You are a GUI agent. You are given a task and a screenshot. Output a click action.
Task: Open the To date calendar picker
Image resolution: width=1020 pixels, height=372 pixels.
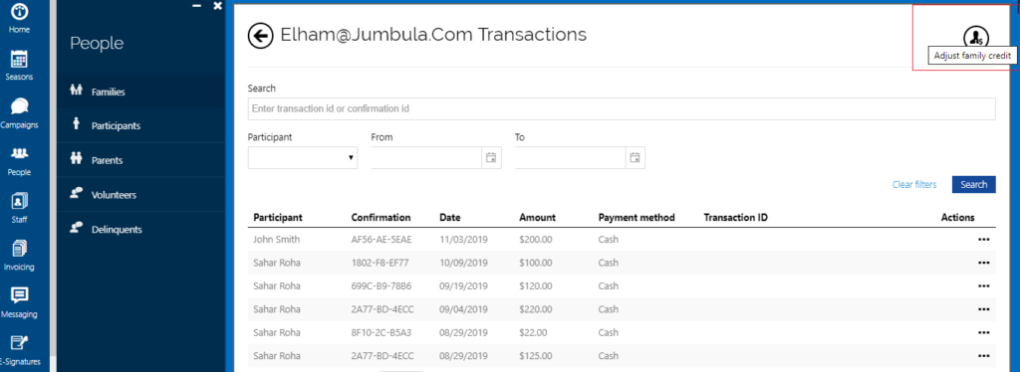635,157
